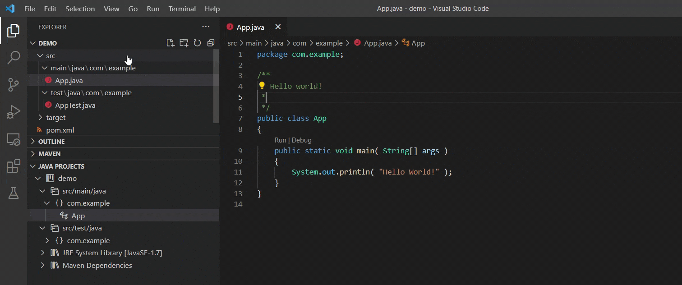Click the lightbulb quick fix icon
Screen dimensions: 682x285
262,86
